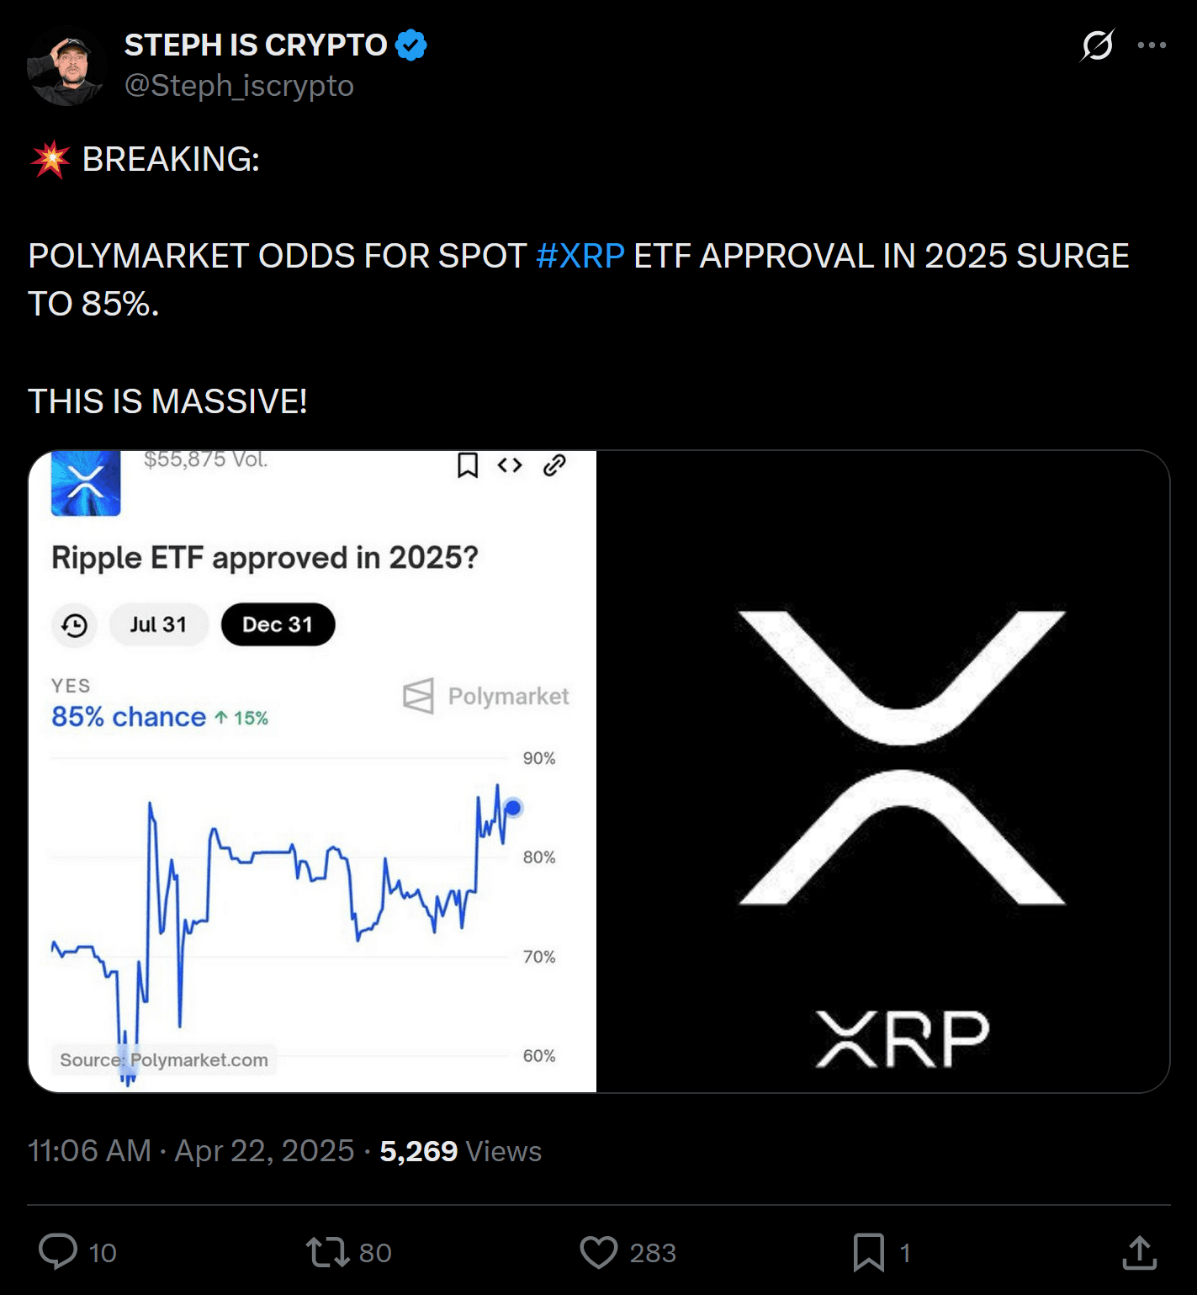Screen dimensions: 1197x1295
Task: Click the blue verified checkmark badge
Action: click(x=411, y=45)
